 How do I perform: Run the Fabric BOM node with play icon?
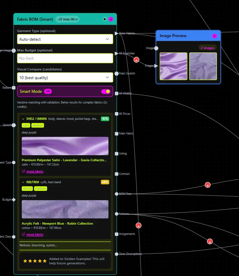(105, 19)
